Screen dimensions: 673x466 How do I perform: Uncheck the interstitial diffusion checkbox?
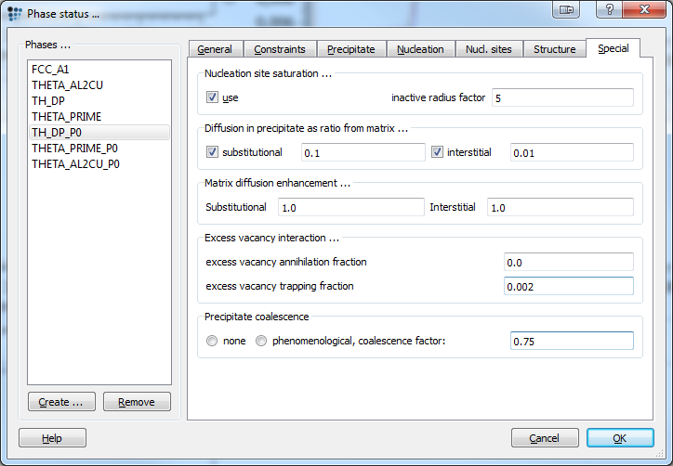(438, 152)
